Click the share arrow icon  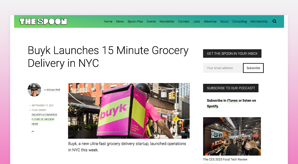pyautogui.click(x=33, y=131)
